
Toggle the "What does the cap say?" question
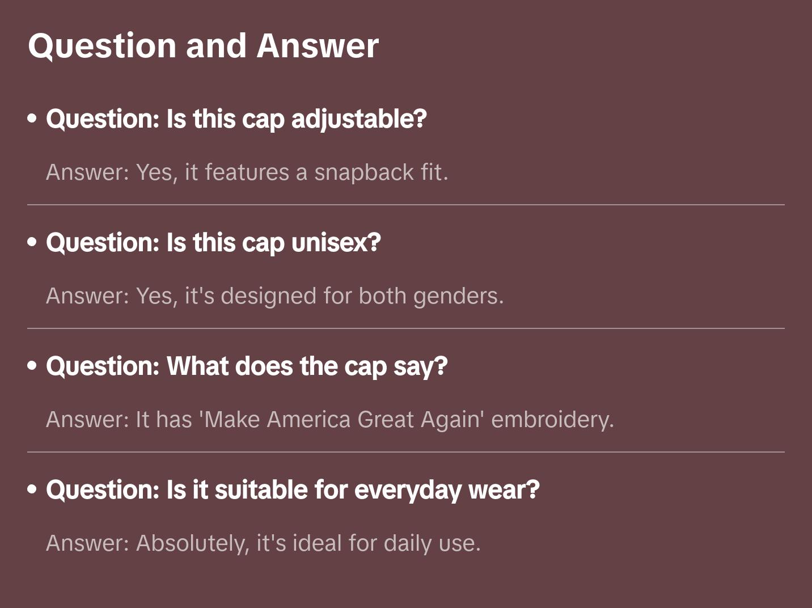[x=247, y=366]
